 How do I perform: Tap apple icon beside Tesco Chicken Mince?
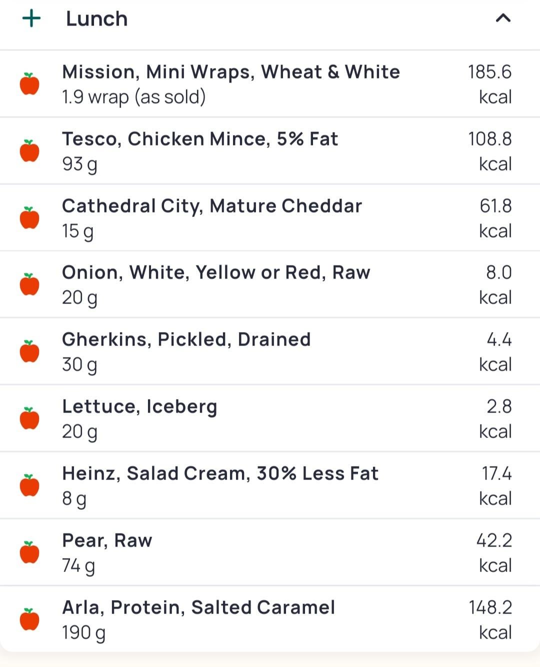(29, 151)
